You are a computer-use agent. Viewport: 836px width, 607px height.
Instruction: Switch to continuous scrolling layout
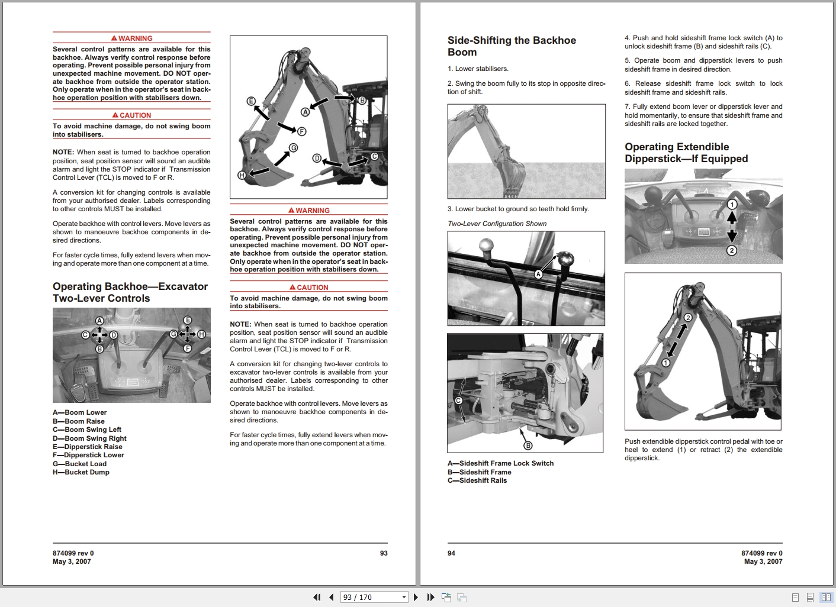click(x=810, y=597)
